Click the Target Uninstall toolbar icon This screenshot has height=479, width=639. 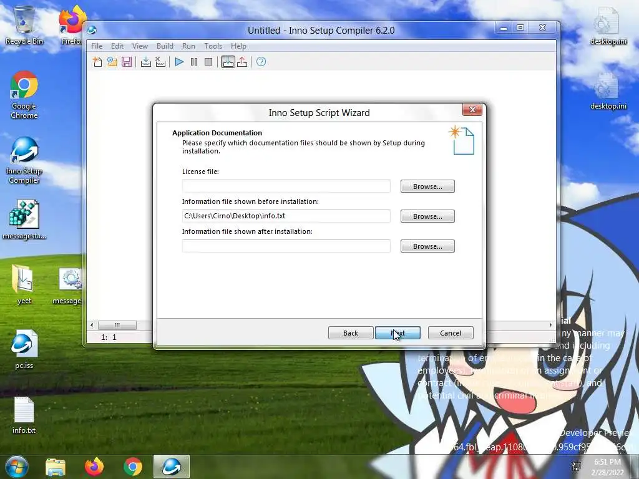(x=242, y=62)
